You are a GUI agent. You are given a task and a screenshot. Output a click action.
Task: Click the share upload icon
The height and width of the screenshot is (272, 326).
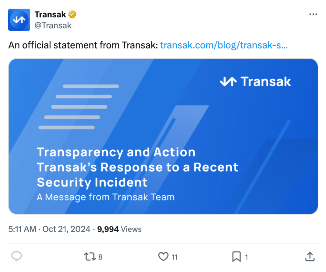tap(310, 256)
